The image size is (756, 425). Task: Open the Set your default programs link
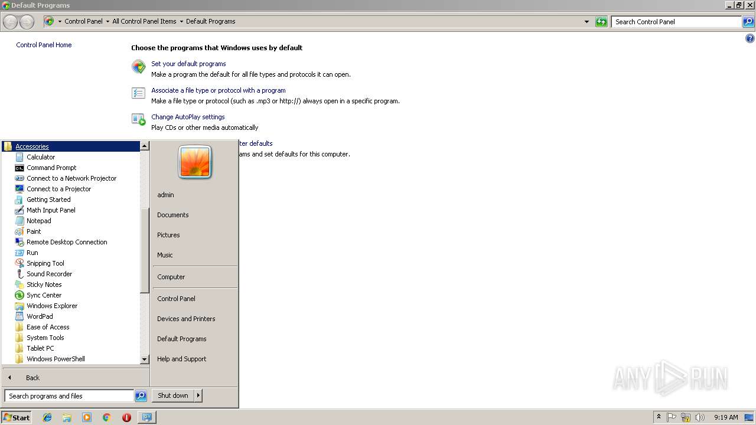[x=188, y=64]
